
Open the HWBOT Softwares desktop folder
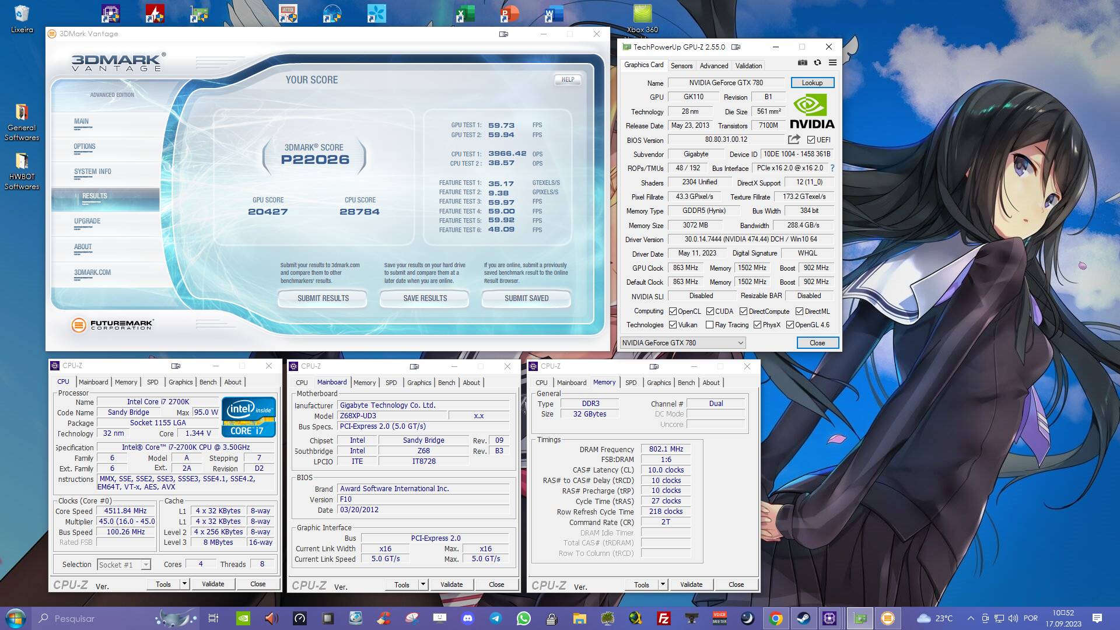[22, 171]
